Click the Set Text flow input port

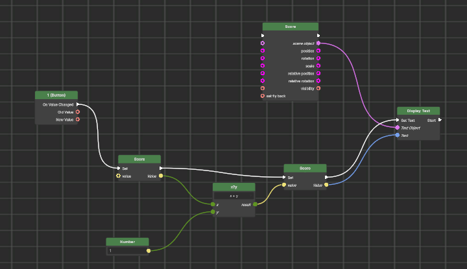[x=398, y=120]
